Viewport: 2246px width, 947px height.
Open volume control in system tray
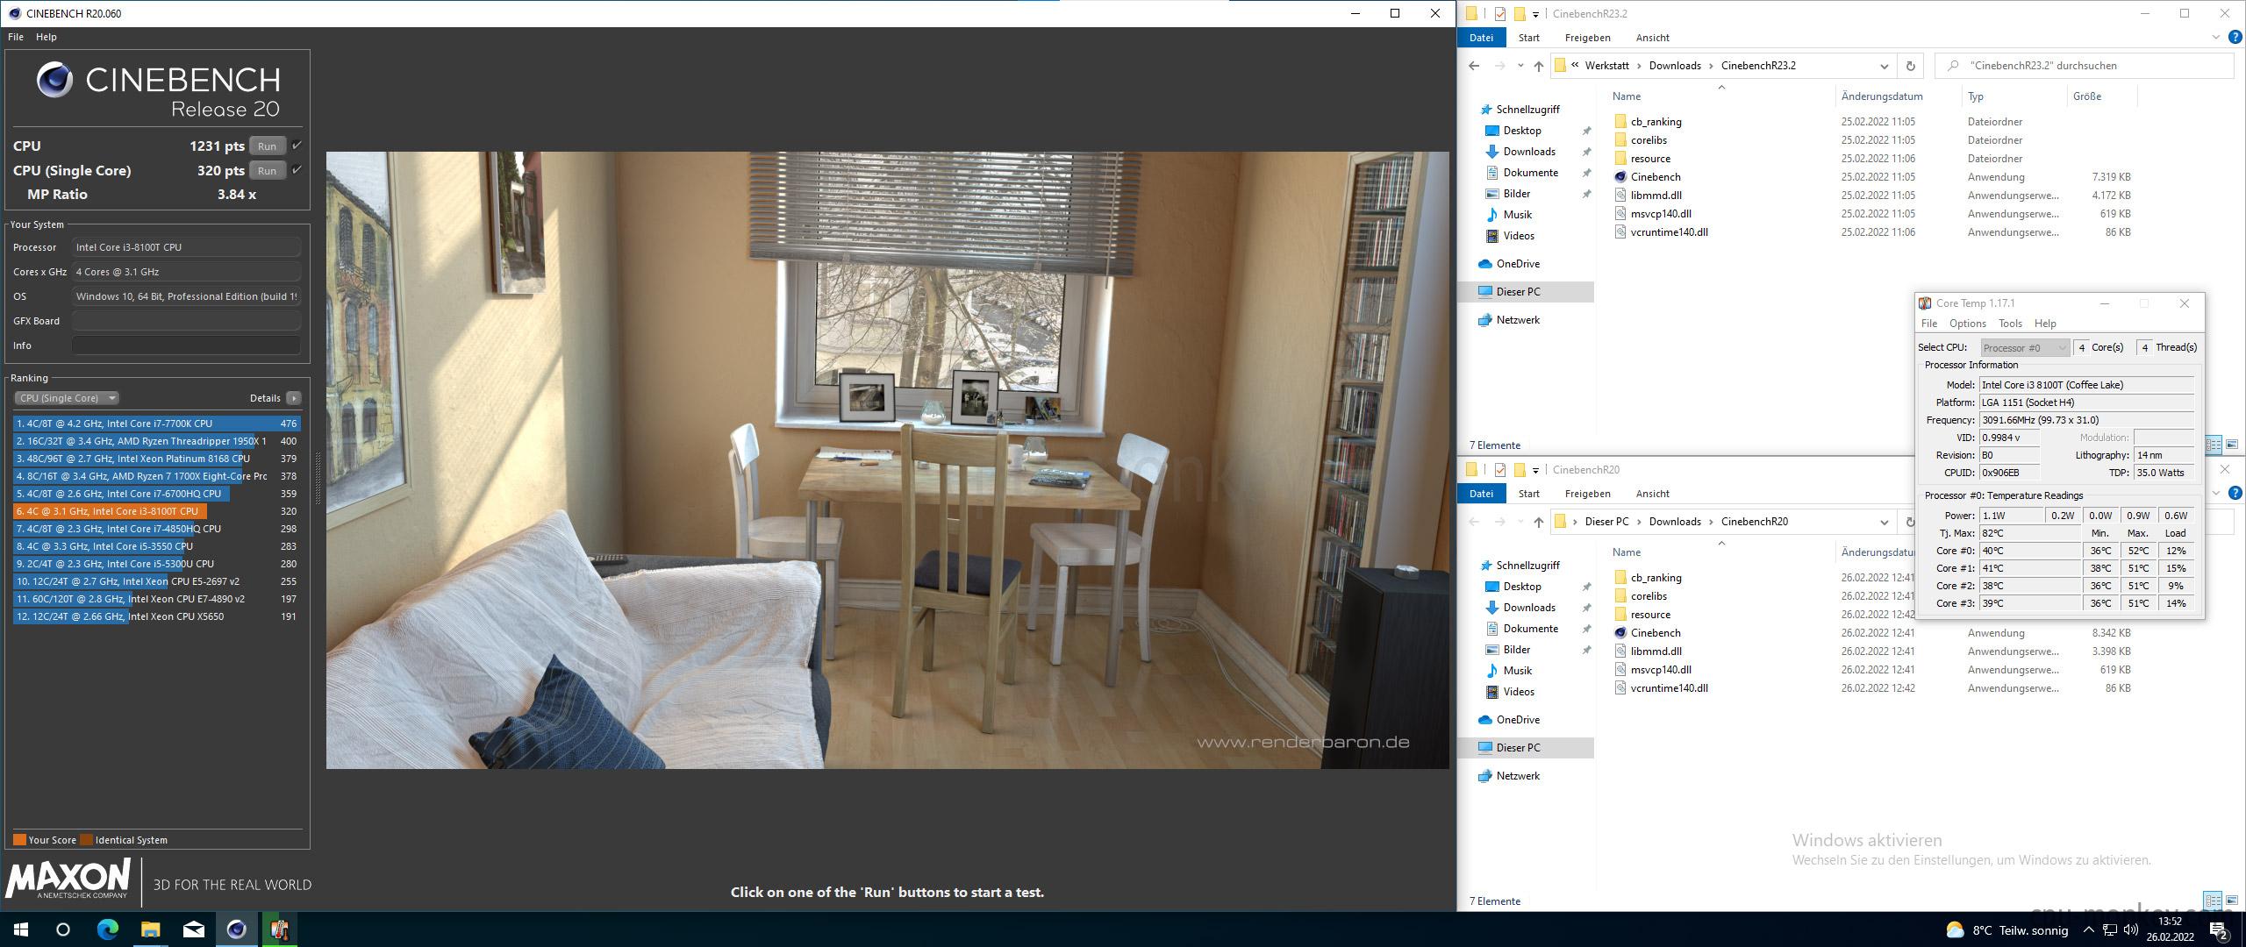[2131, 929]
